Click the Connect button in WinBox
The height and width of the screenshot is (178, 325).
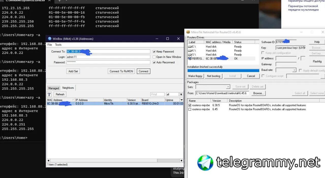143,71
